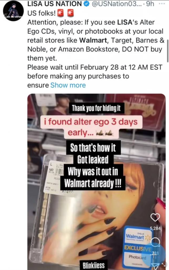This screenshot has width=169, height=270.
Task: Expand the tweet with Show more
Action: pyautogui.click(x=68, y=85)
